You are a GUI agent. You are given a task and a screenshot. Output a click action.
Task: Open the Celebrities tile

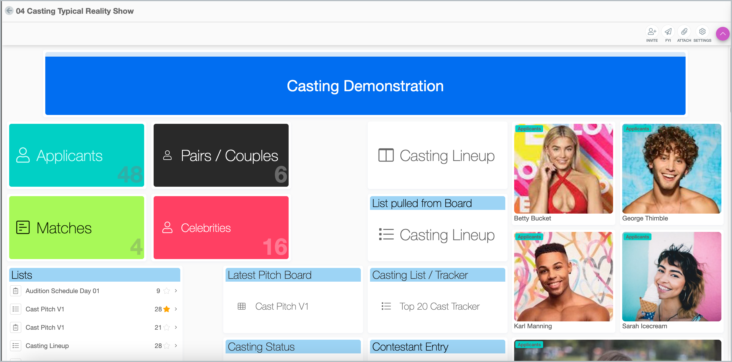[x=221, y=228]
